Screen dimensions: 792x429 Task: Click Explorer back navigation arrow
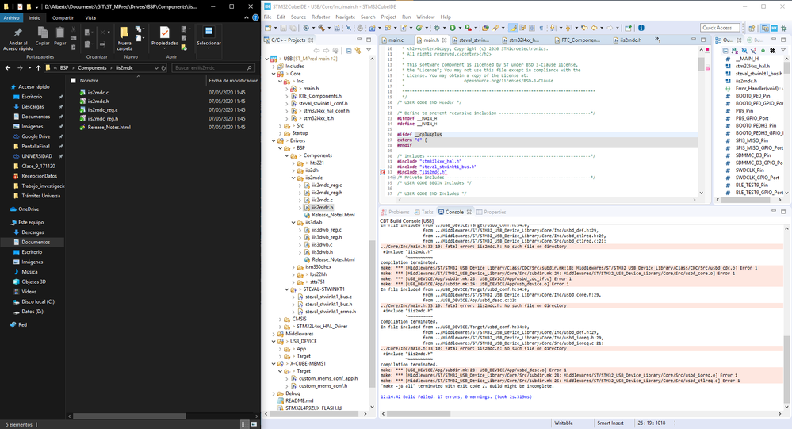click(8, 67)
